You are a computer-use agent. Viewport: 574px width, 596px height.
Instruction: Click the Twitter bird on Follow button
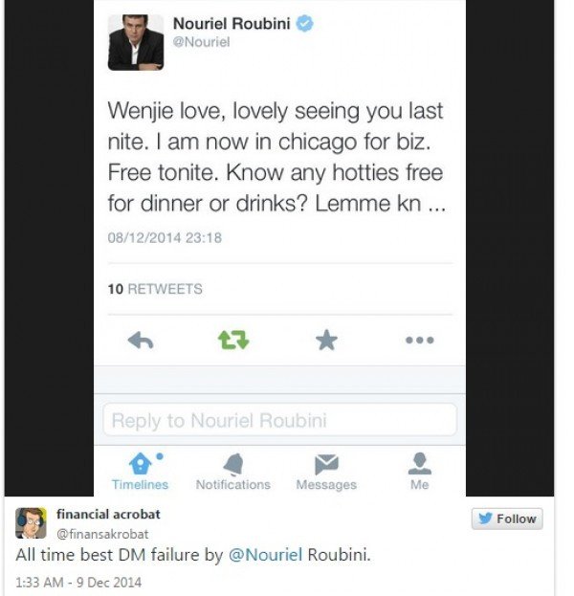coord(486,519)
